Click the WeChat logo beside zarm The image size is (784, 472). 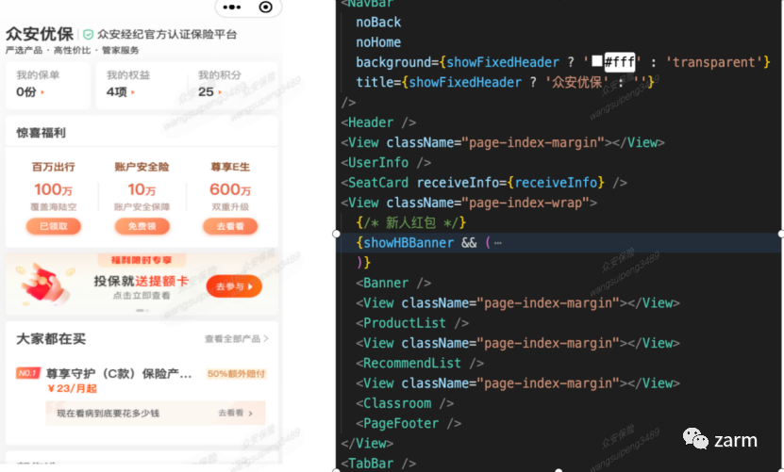coord(695,438)
